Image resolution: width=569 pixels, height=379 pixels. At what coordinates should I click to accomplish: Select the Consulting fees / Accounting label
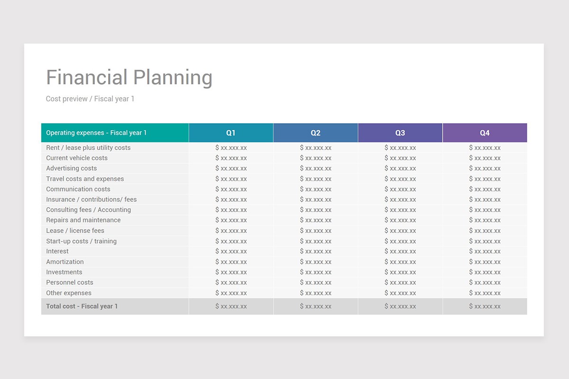point(88,209)
